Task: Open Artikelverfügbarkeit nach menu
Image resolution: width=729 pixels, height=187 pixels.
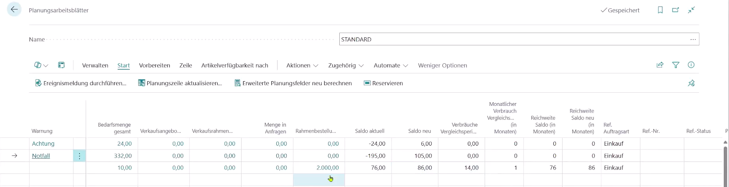Action: click(235, 65)
